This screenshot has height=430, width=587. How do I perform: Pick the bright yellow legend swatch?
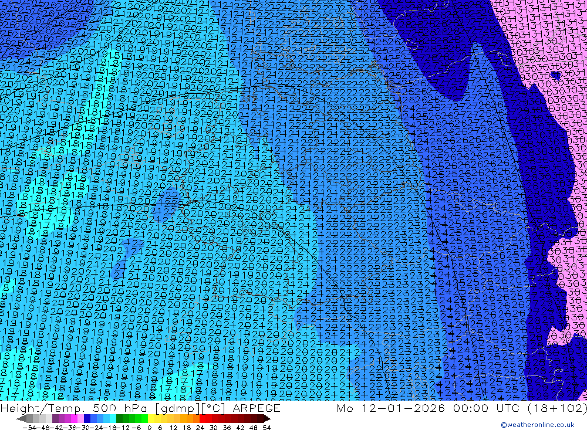click(x=151, y=419)
